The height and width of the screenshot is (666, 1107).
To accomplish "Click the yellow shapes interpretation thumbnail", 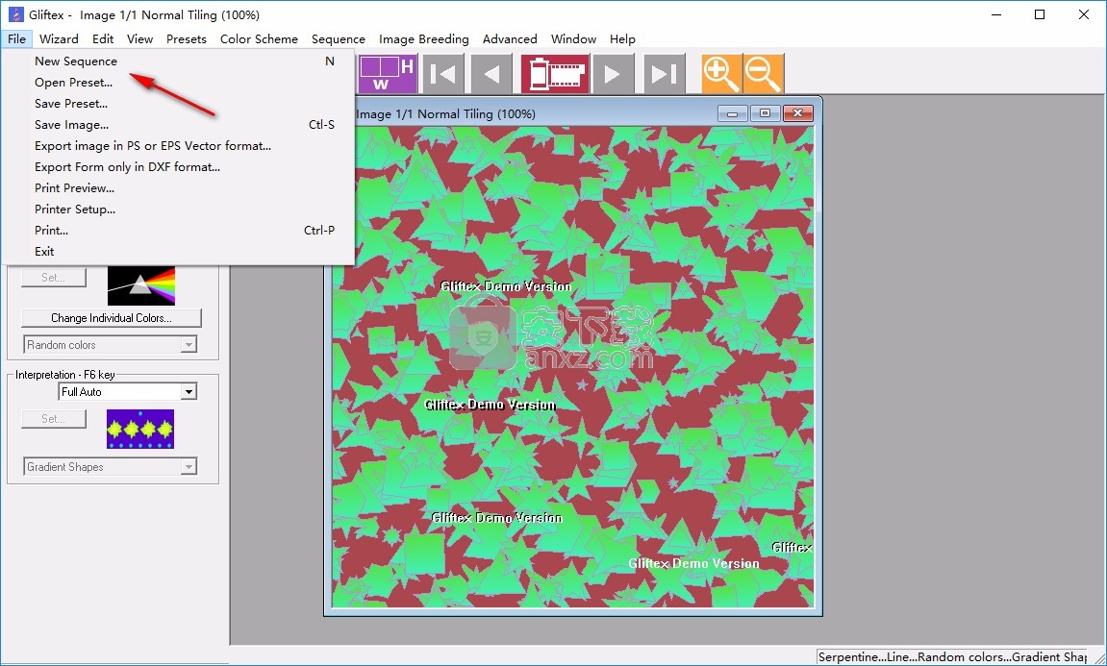I will [x=140, y=429].
